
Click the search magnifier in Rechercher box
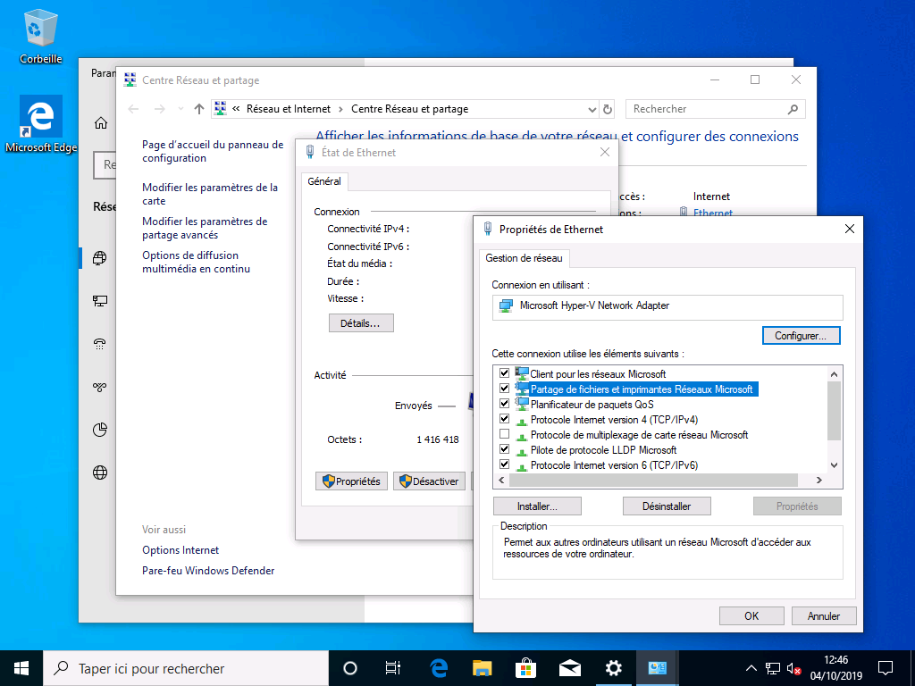[x=793, y=109]
